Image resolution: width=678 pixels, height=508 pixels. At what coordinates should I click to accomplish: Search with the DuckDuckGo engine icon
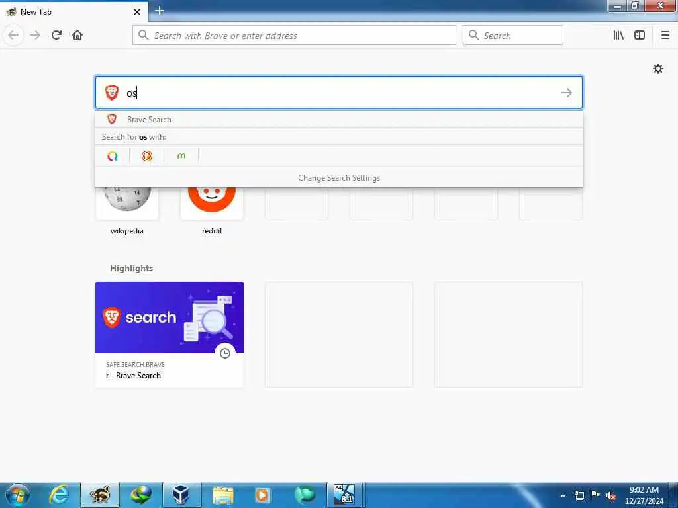pos(147,156)
